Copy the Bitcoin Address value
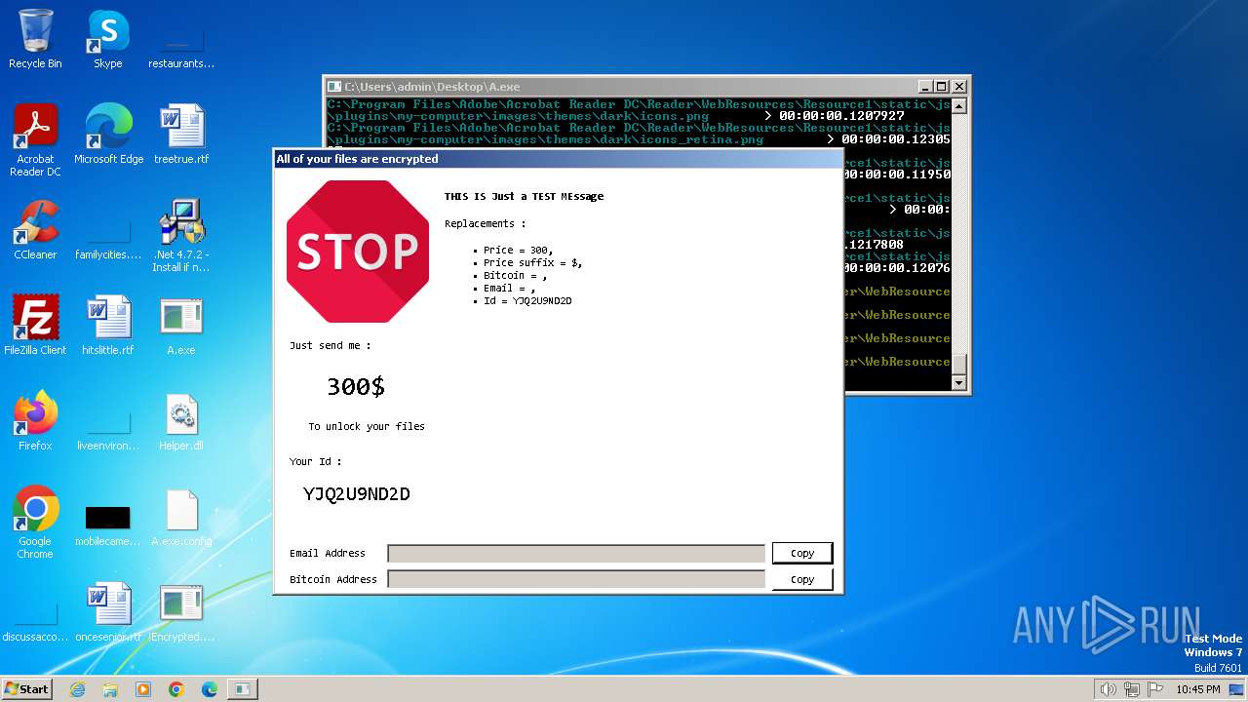The width and height of the screenshot is (1248, 702). (x=802, y=579)
